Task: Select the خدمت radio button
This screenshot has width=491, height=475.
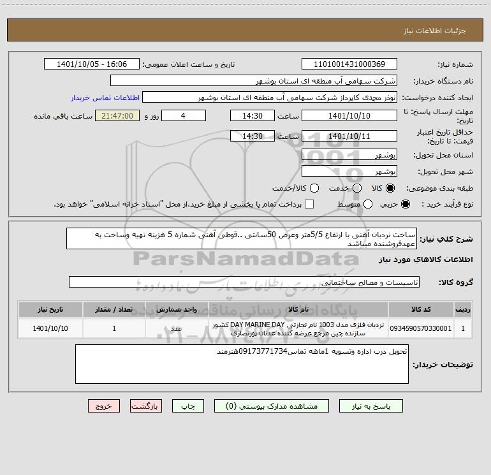Action: click(357, 188)
